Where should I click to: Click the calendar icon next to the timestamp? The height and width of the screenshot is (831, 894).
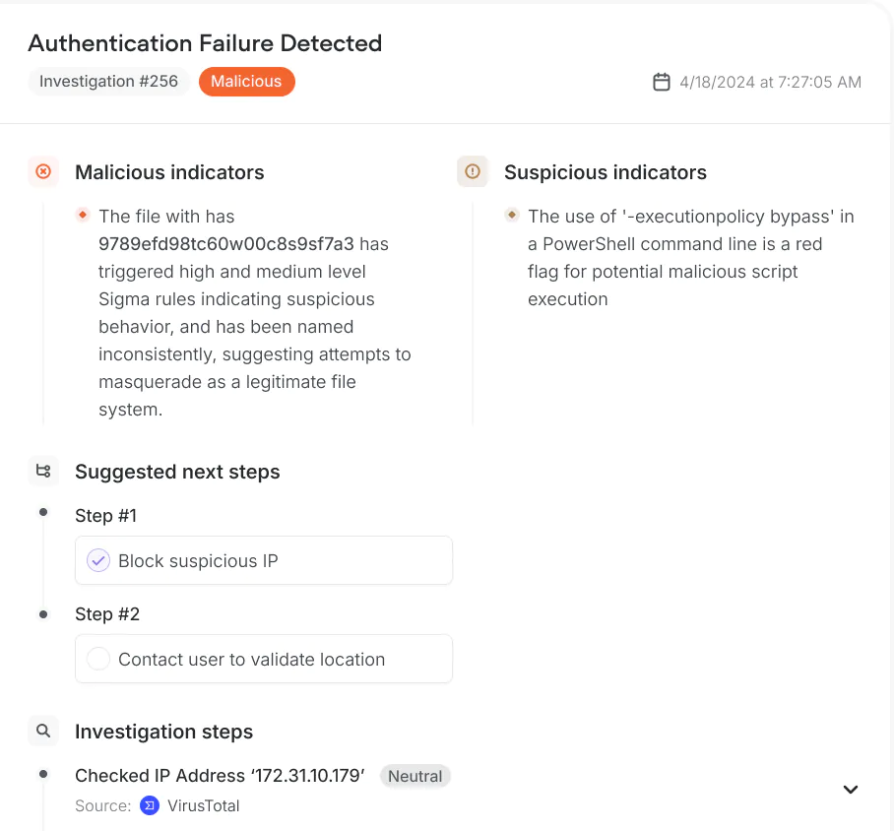pos(662,82)
